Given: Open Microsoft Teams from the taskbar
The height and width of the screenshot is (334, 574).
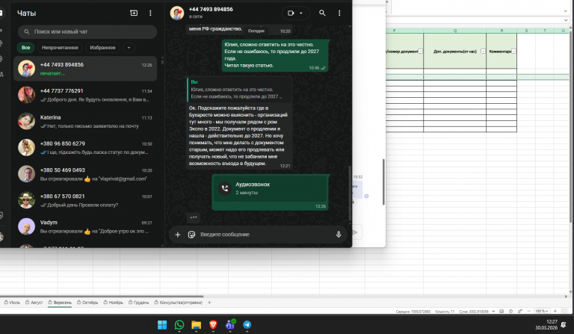Looking at the screenshot, I should tap(230, 324).
